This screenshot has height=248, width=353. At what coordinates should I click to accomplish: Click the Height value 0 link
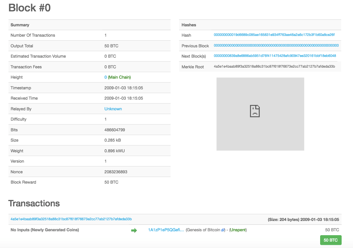[x=106, y=77]
